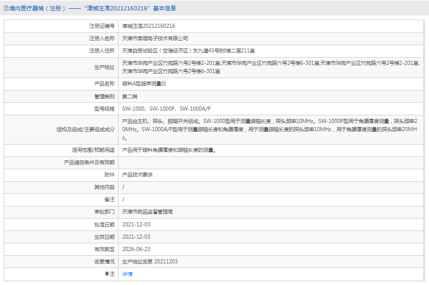The width and height of the screenshot is (429, 285).
Task: Click the 批准日期 label
Action: 104,225
